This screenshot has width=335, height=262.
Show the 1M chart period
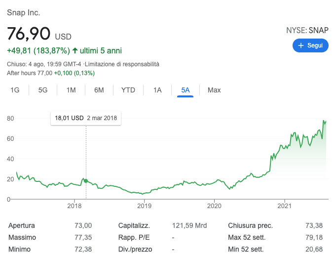tap(71, 90)
